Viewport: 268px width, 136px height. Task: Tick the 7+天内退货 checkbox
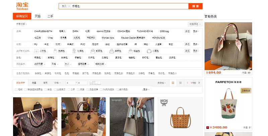click(x=101, y=89)
